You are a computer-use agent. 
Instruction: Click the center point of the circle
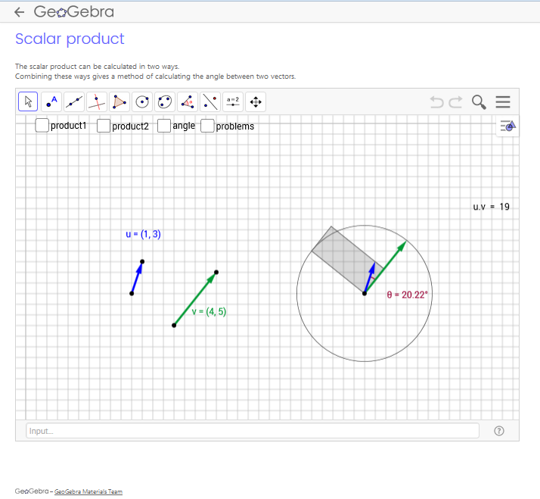[365, 294]
